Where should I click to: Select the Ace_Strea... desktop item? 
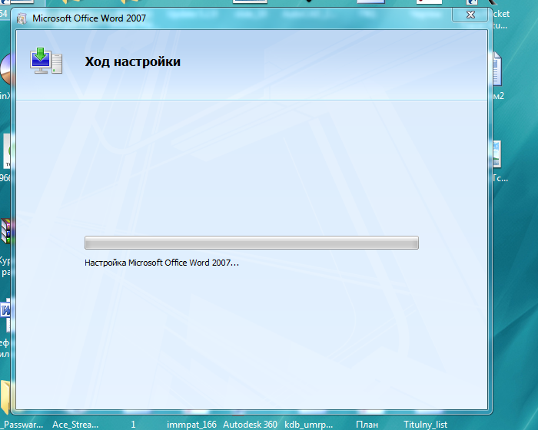[x=77, y=424]
